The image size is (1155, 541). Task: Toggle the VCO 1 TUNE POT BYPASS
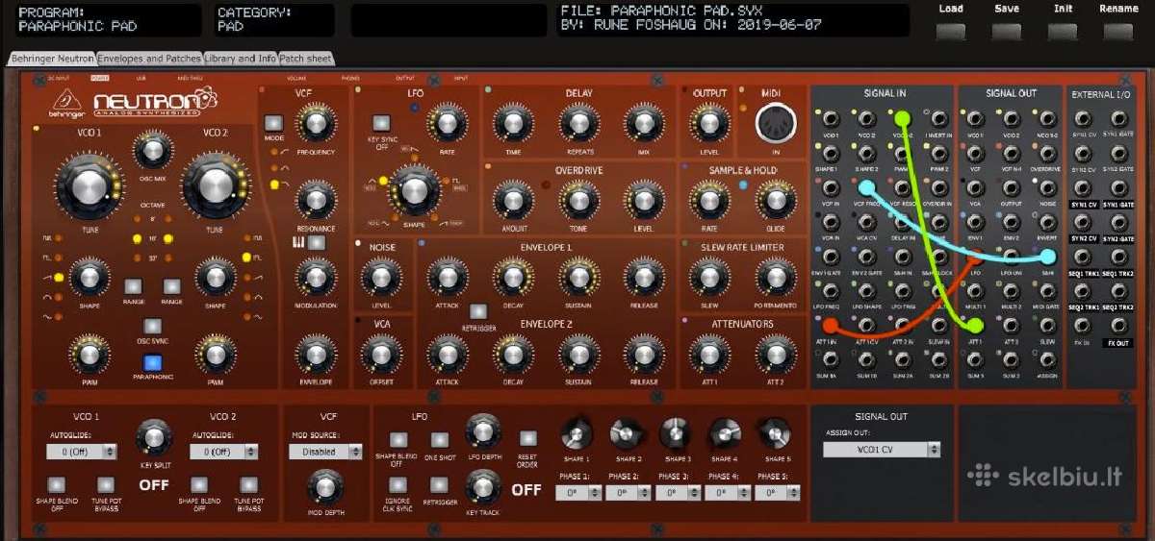point(106,484)
